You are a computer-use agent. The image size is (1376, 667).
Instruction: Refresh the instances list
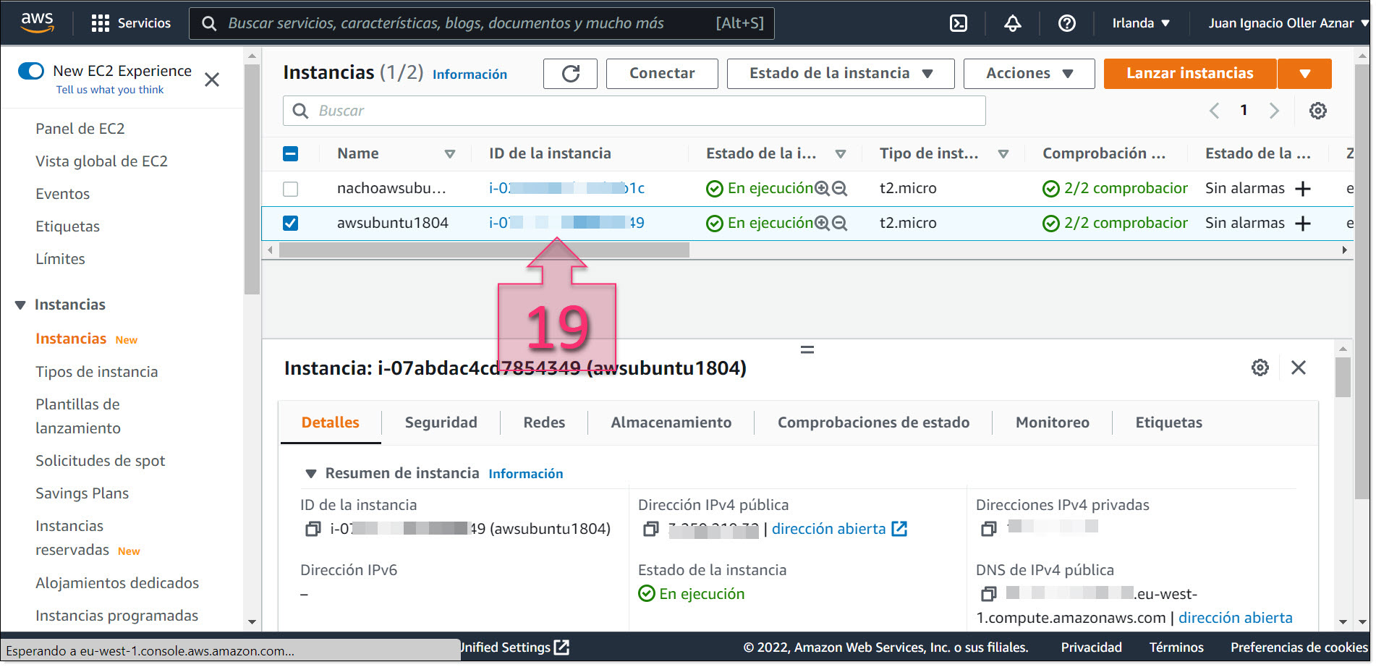(x=570, y=73)
